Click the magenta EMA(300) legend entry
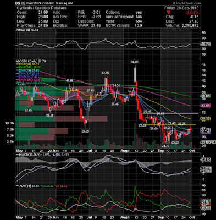The width and height of the screenshot is (216, 220). 29,80
